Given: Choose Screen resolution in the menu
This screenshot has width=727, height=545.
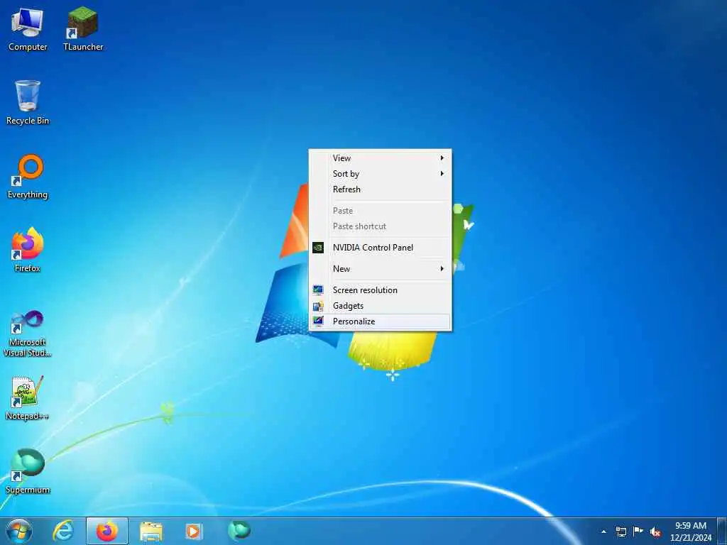Looking at the screenshot, I should pos(380,290).
